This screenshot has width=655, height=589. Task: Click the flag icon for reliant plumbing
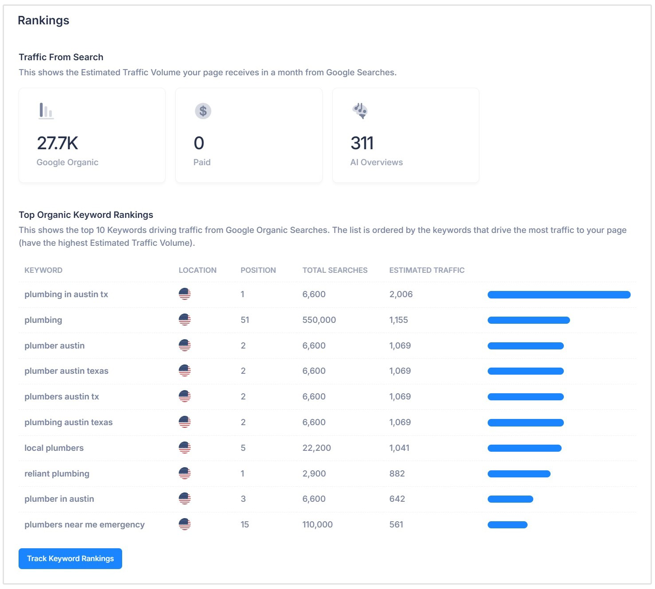(185, 473)
